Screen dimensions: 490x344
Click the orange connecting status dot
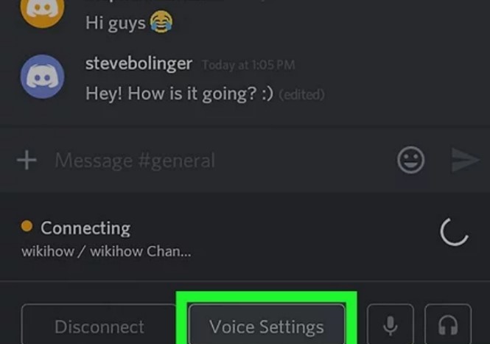click(27, 226)
